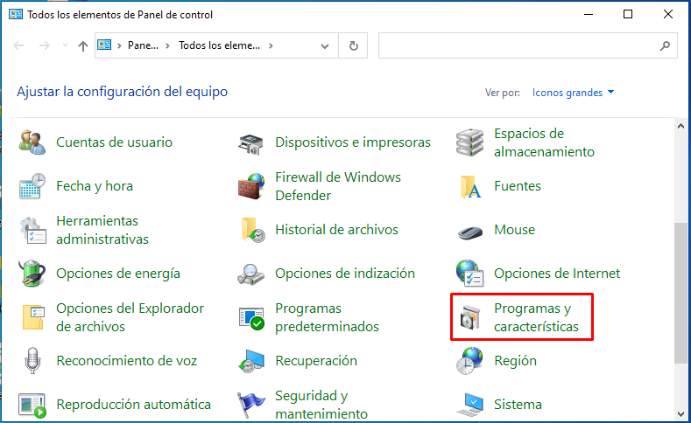Click Seguridad y mantenimiento flag icon

click(250, 405)
